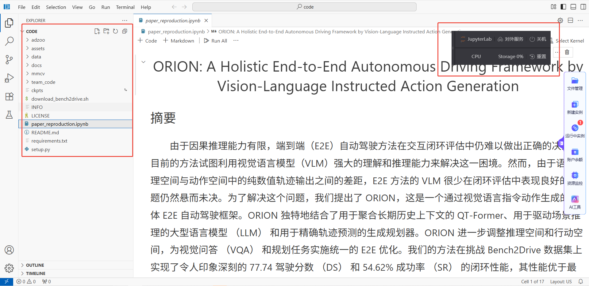Click 重置 reset button
Image resolution: width=589 pixels, height=286 pixels.
coord(538,57)
